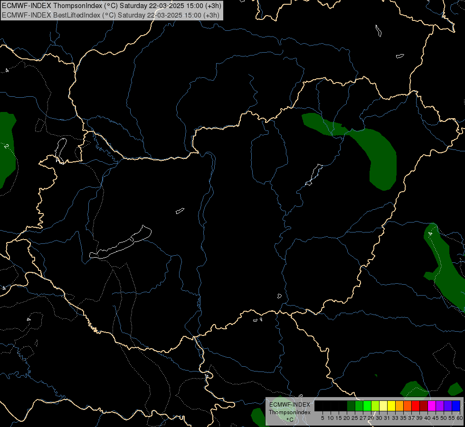Click the legend tick value 5
The height and width of the screenshot is (427, 465).
[323, 418]
